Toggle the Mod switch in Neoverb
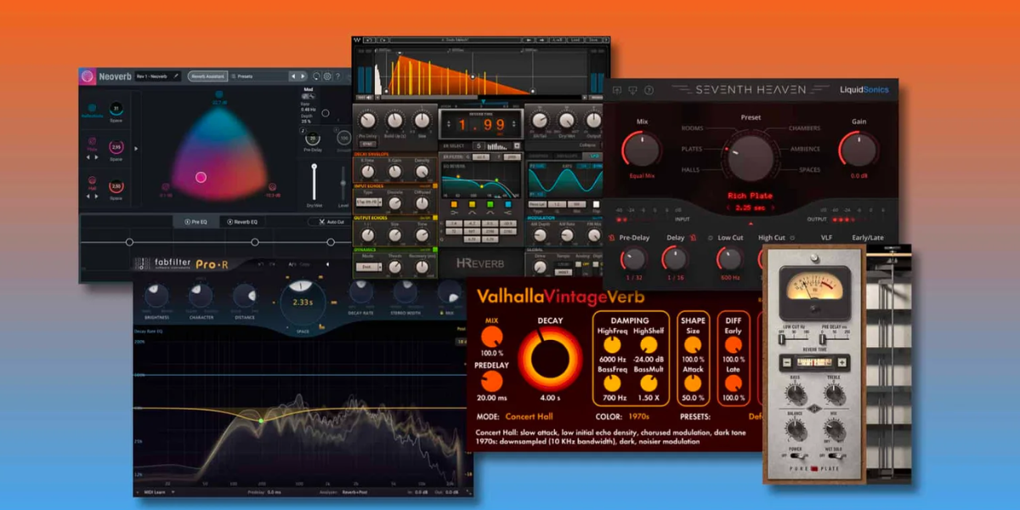The image size is (1020, 510). [x=308, y=96]
